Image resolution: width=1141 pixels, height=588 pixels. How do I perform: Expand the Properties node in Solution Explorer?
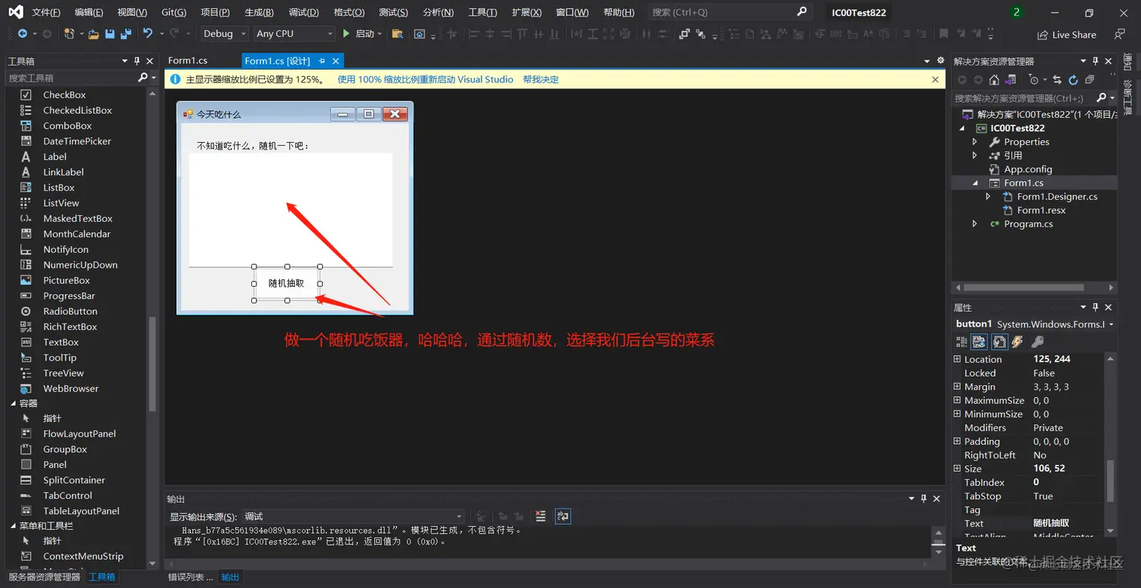click(x=974, y=142)
